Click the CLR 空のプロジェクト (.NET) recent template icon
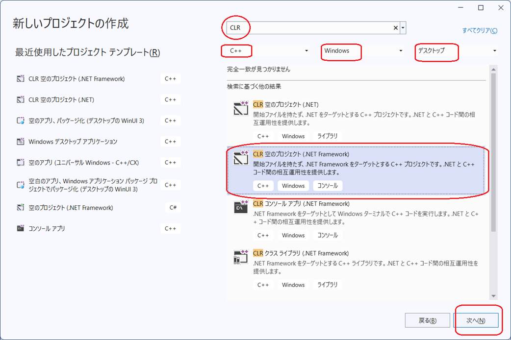Viewport: 511px width, 340px height. tap(21, 99)
